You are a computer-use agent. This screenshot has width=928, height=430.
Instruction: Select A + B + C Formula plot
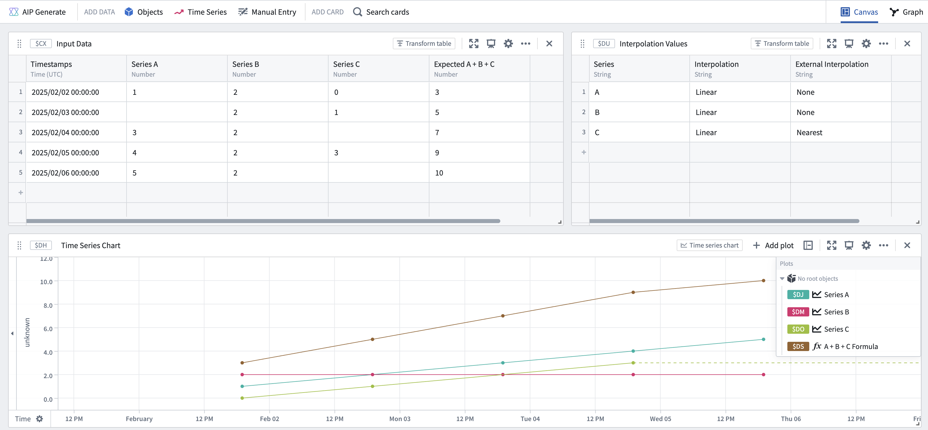832,346
